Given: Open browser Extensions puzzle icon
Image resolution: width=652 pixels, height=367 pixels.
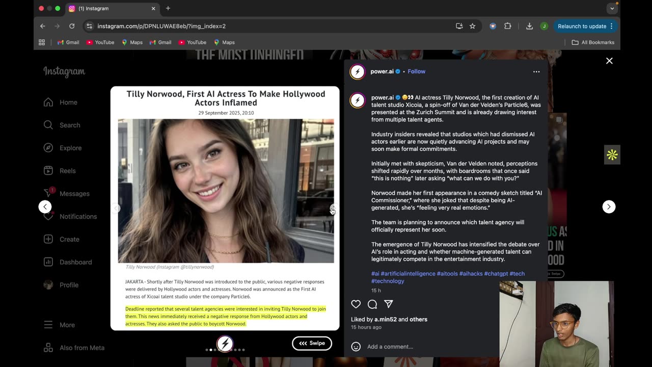Looking at the screenshot, I should 507,26.
